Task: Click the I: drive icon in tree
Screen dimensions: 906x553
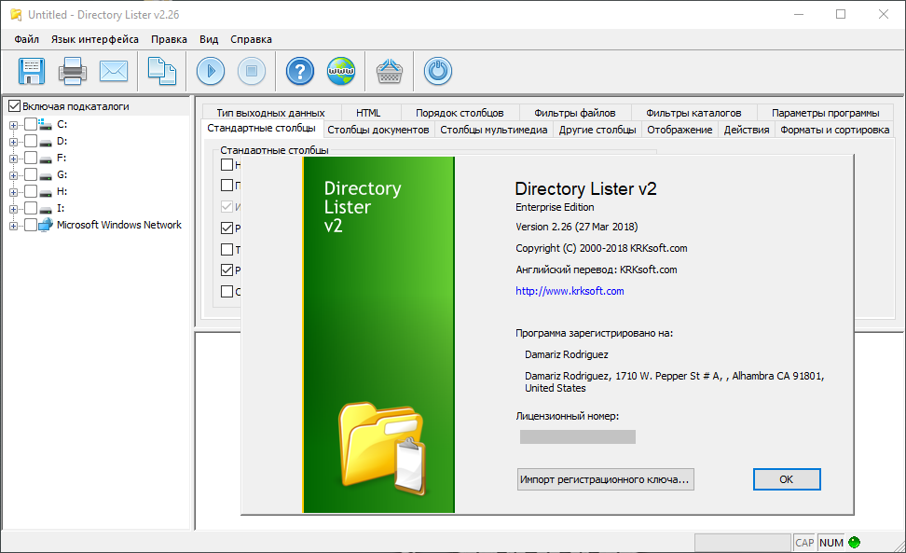Action: click(45, 209)
